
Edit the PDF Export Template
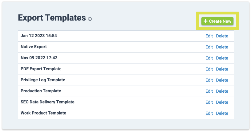209,69
